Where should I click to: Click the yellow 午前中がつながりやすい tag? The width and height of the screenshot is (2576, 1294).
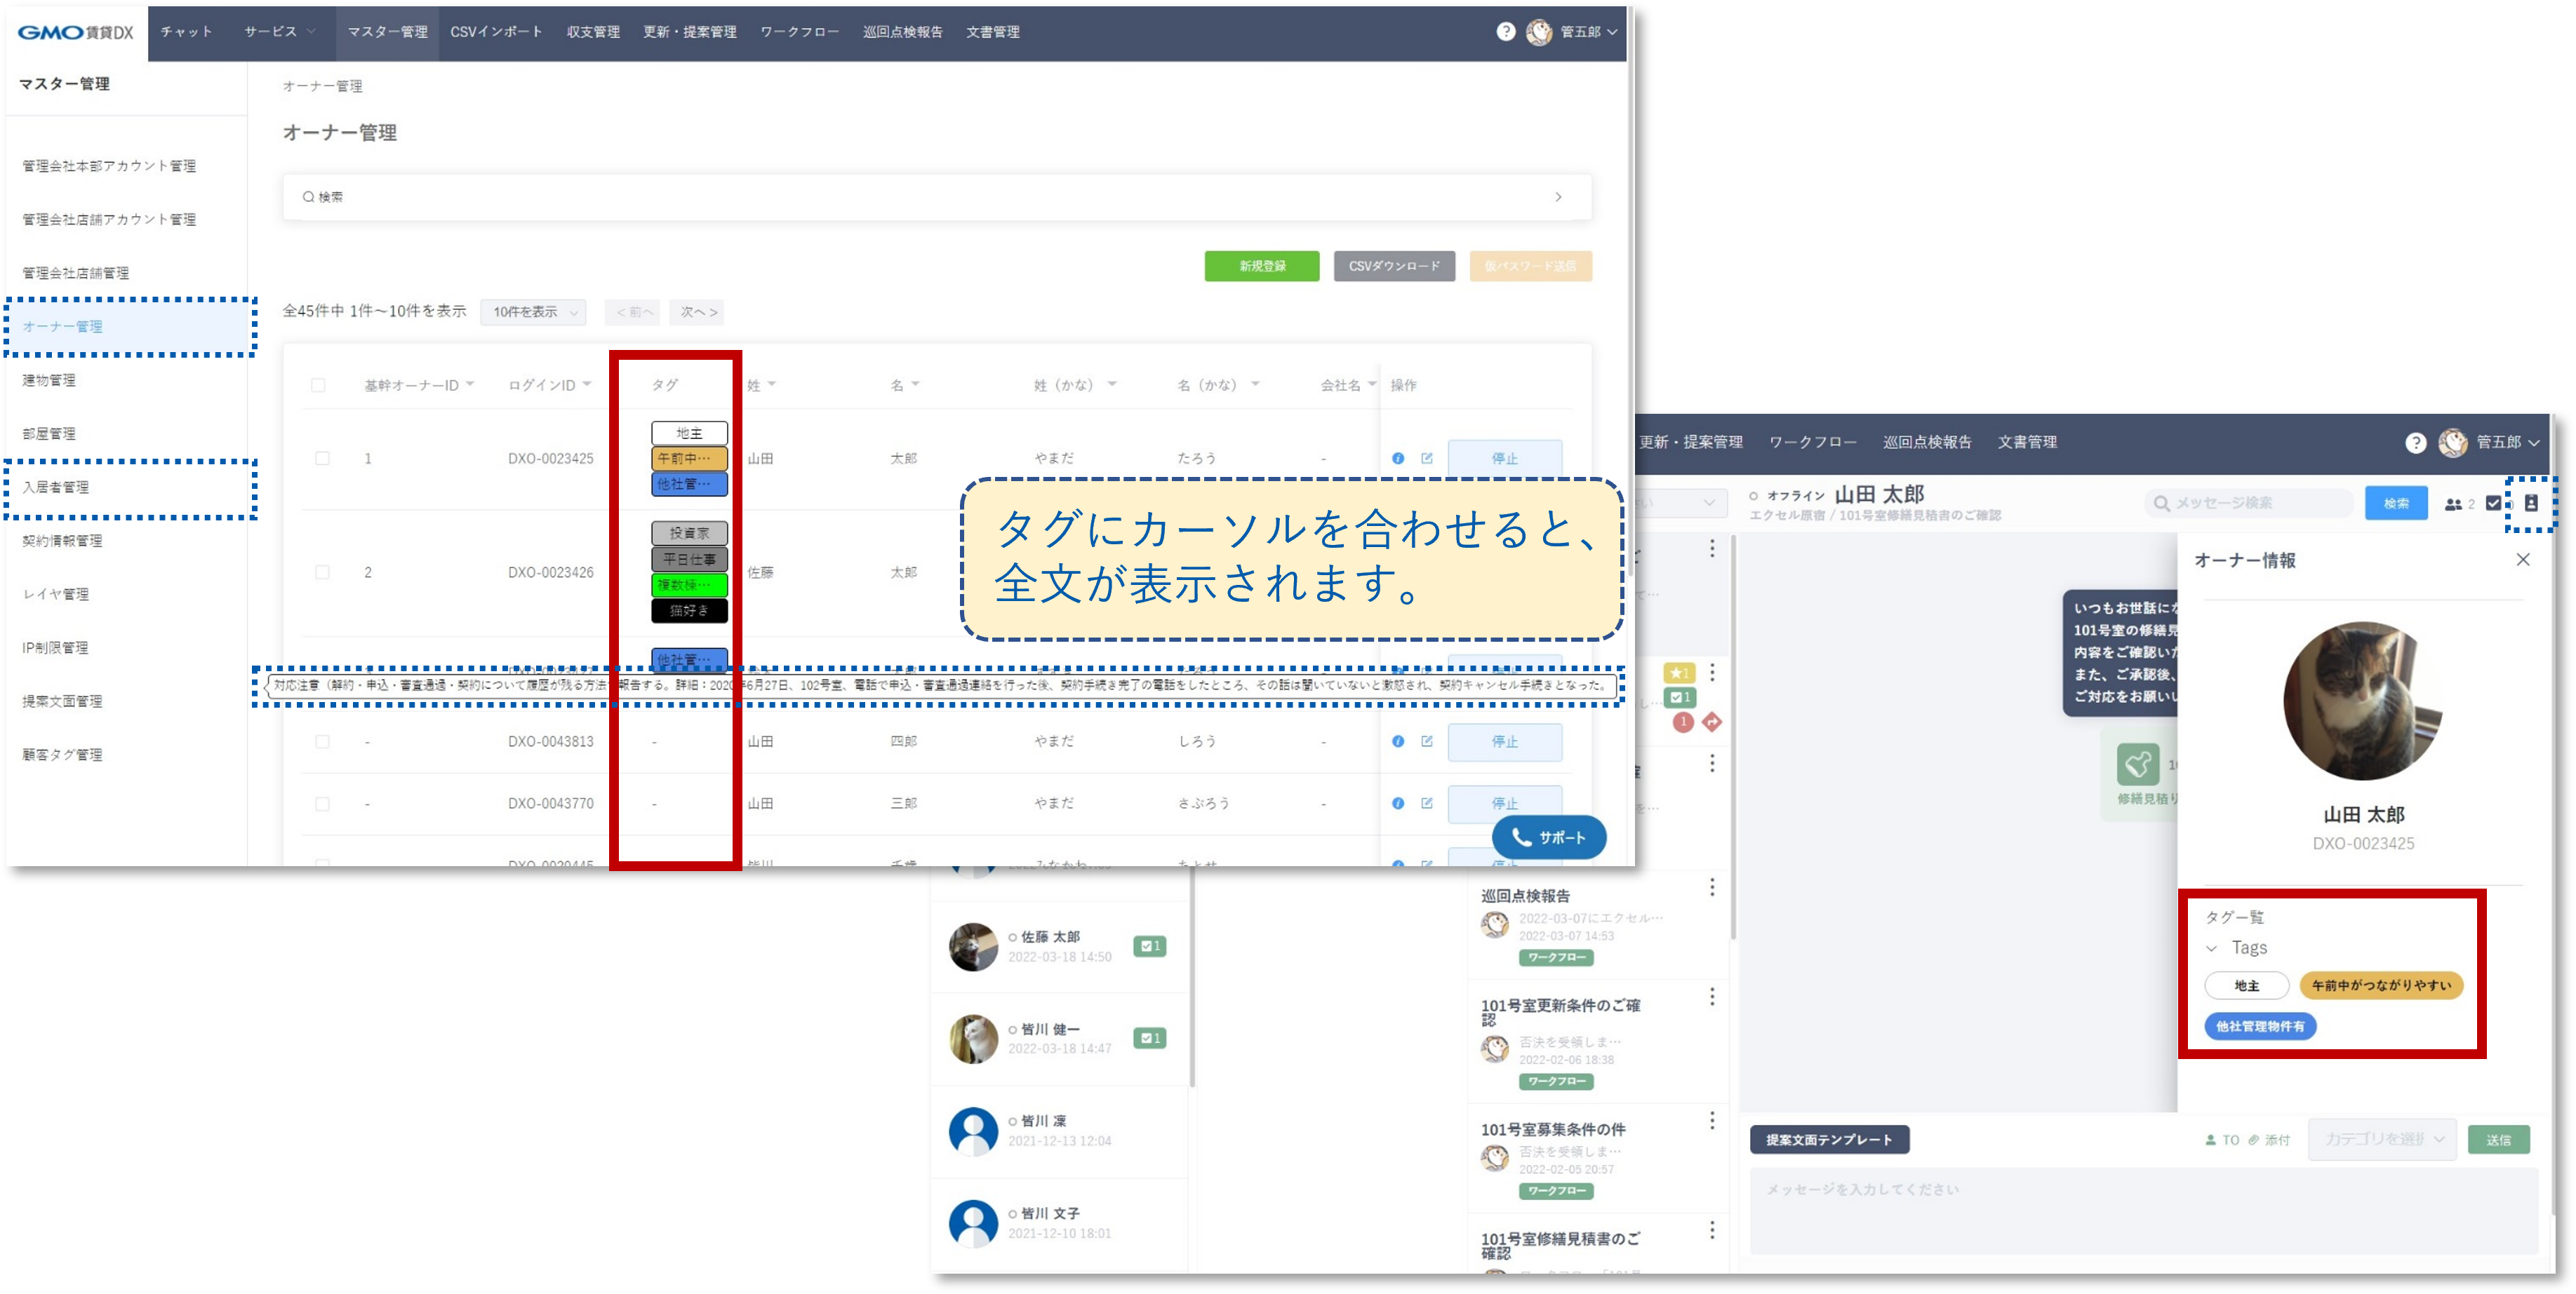(x=2381, y=985)
